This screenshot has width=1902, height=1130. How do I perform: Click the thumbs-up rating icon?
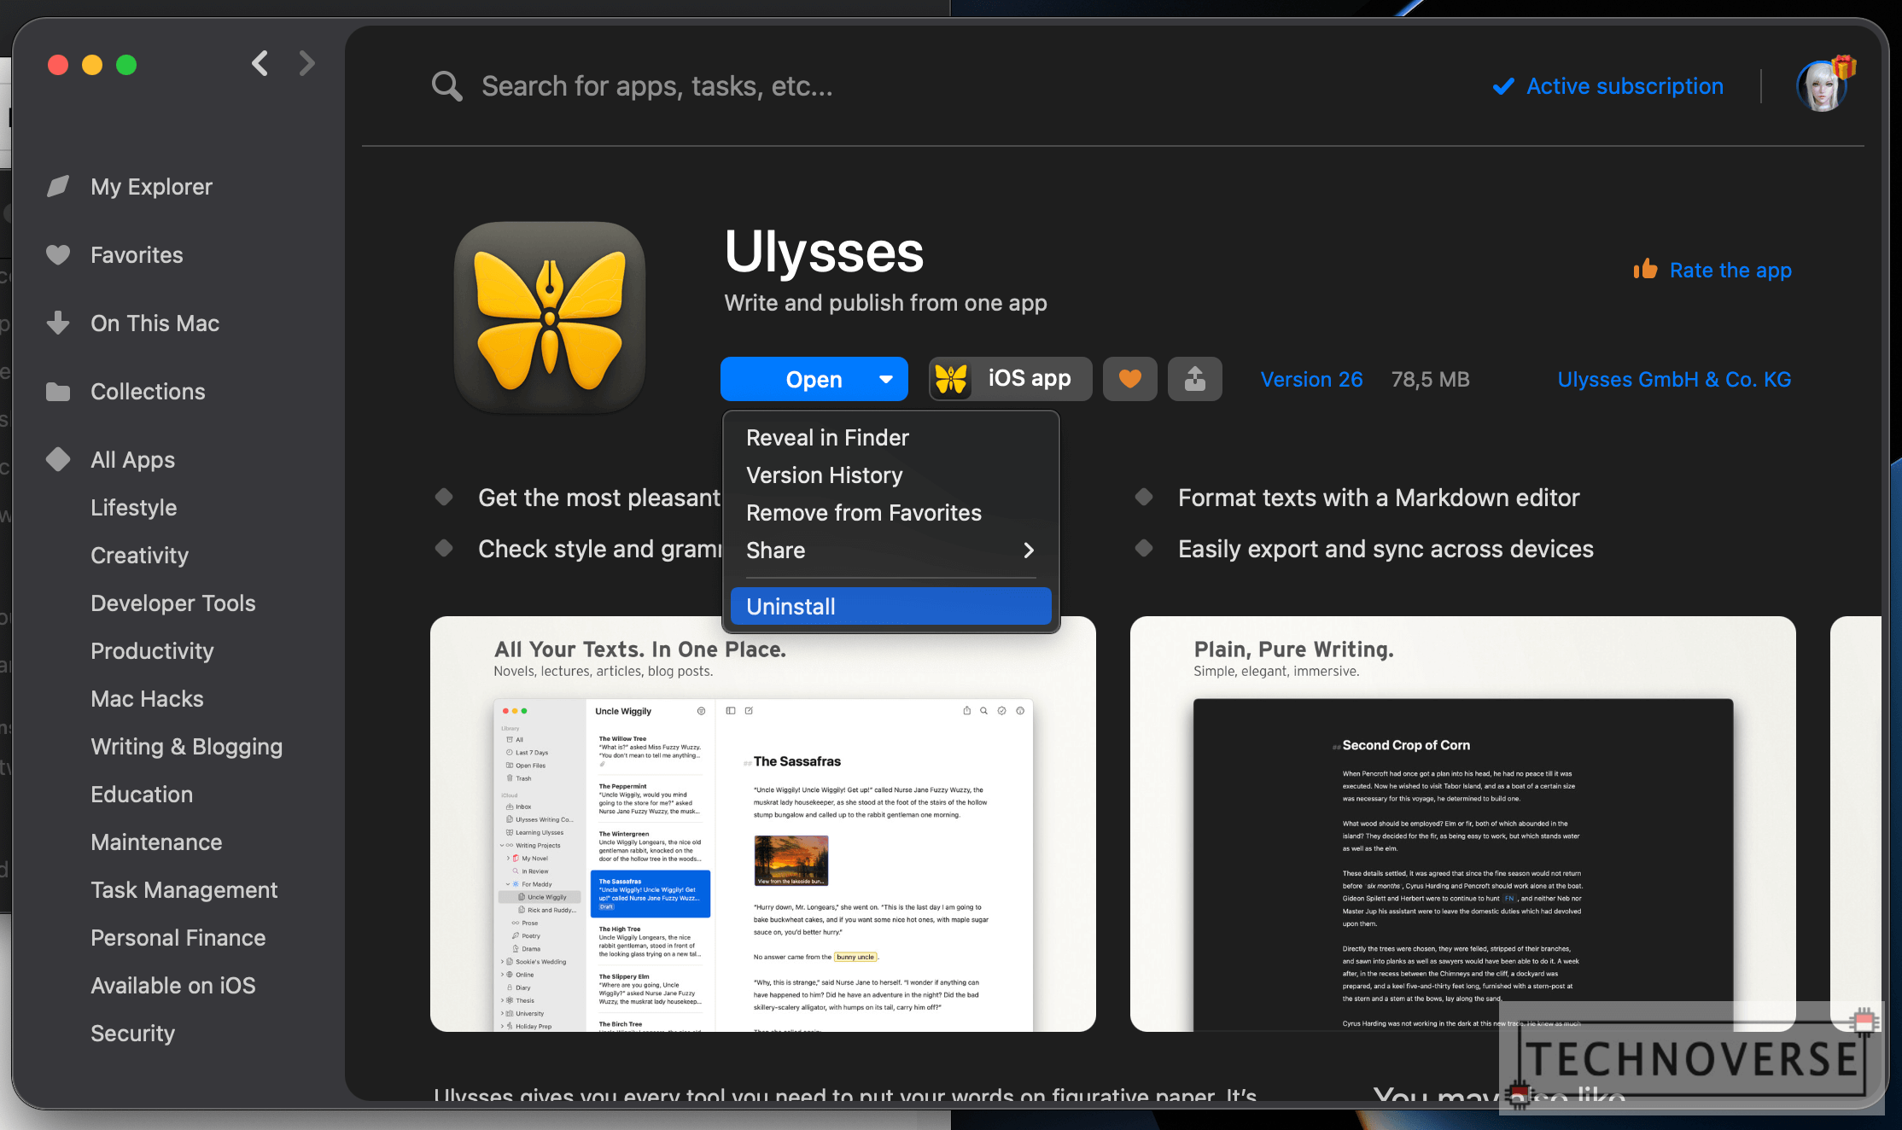click(1645, 270)
